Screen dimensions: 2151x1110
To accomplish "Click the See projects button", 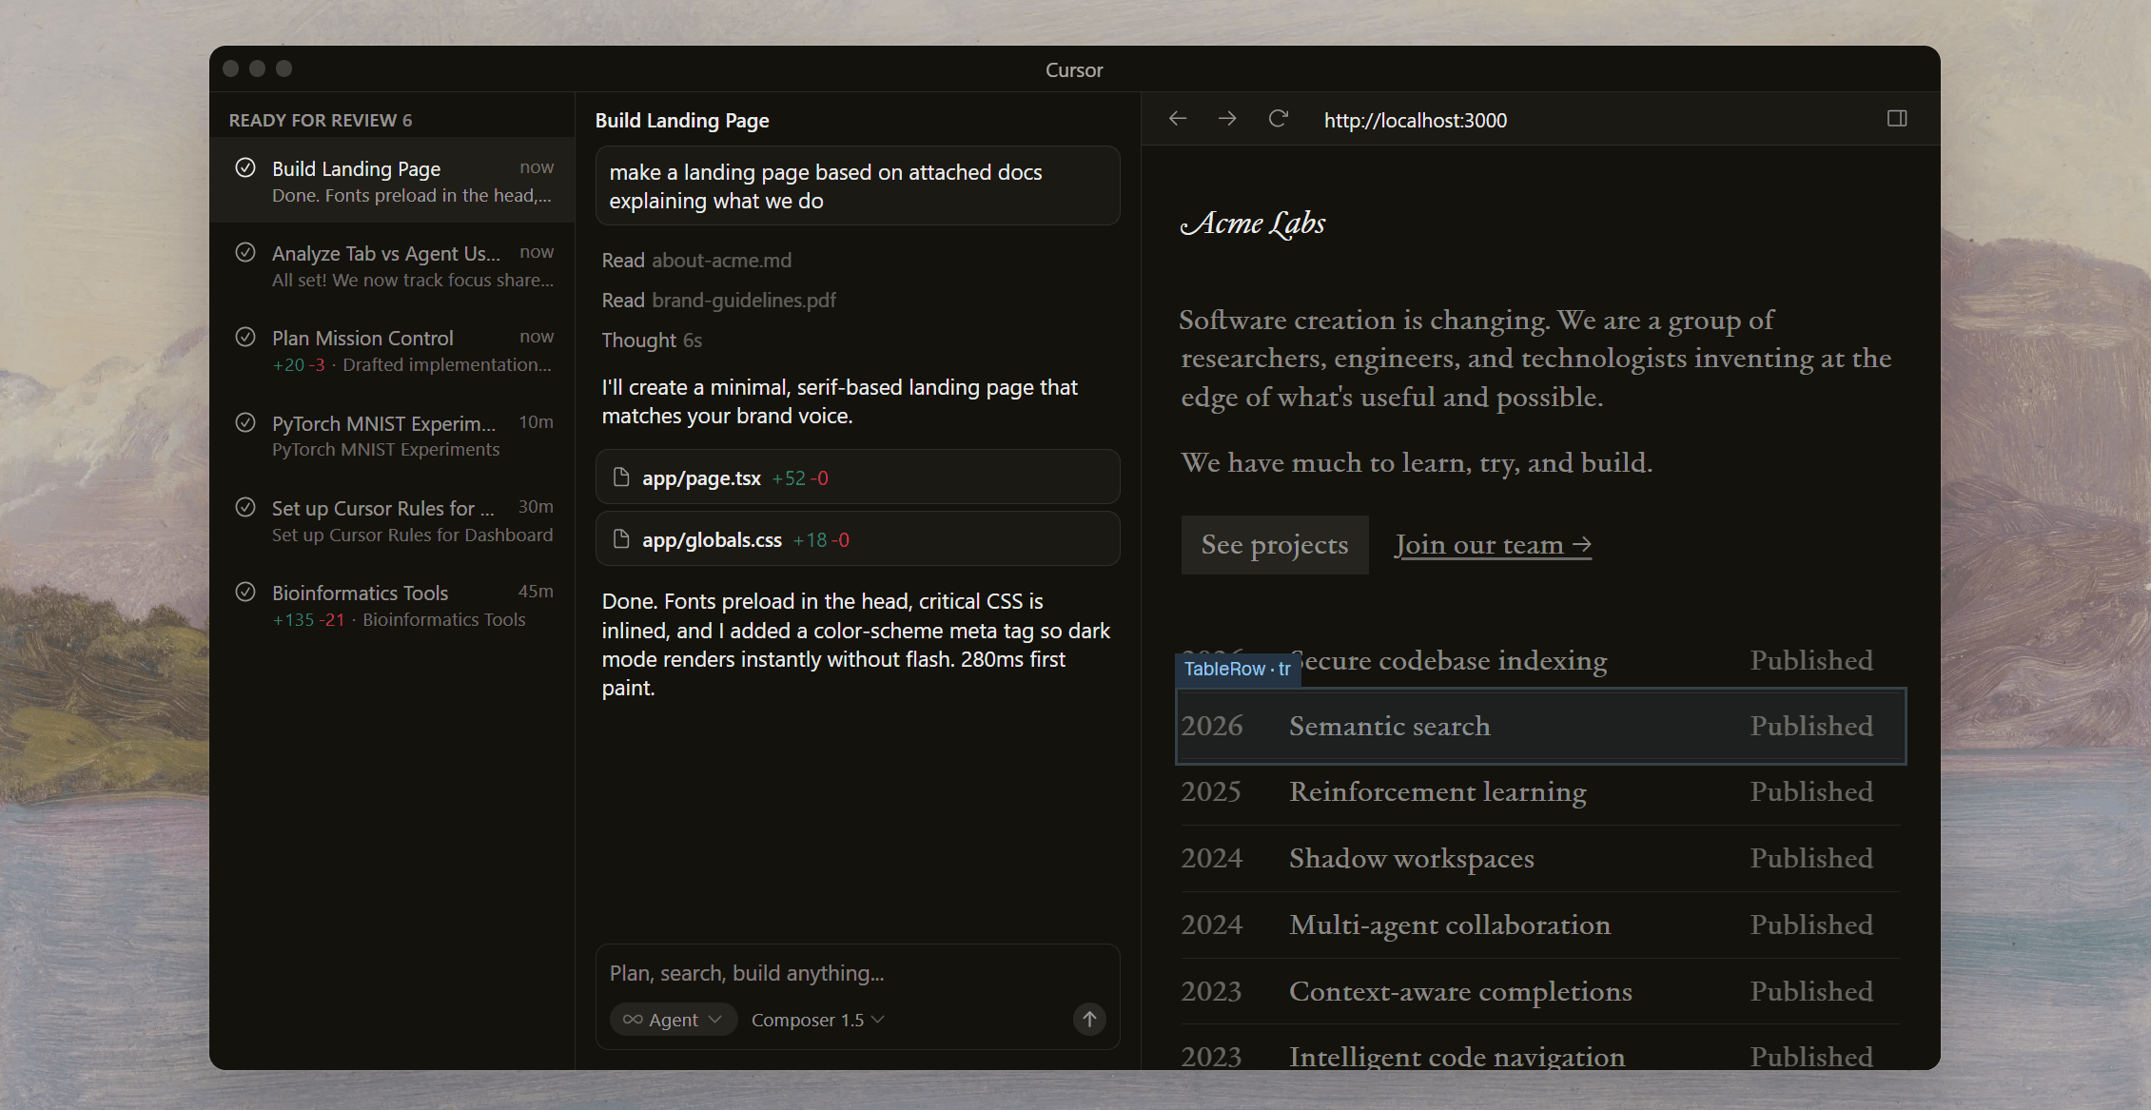I will (1274, 545).
